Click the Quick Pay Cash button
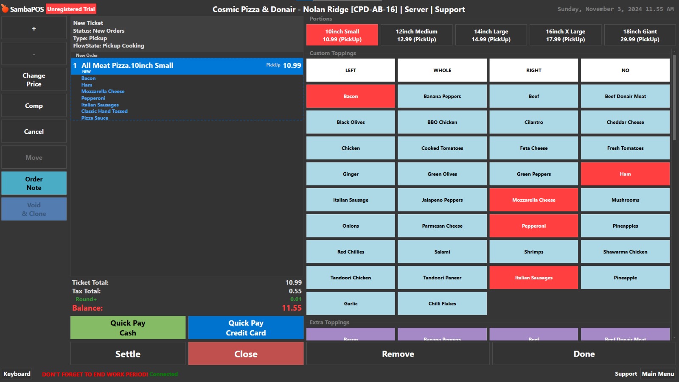 [x=128, y=328]
